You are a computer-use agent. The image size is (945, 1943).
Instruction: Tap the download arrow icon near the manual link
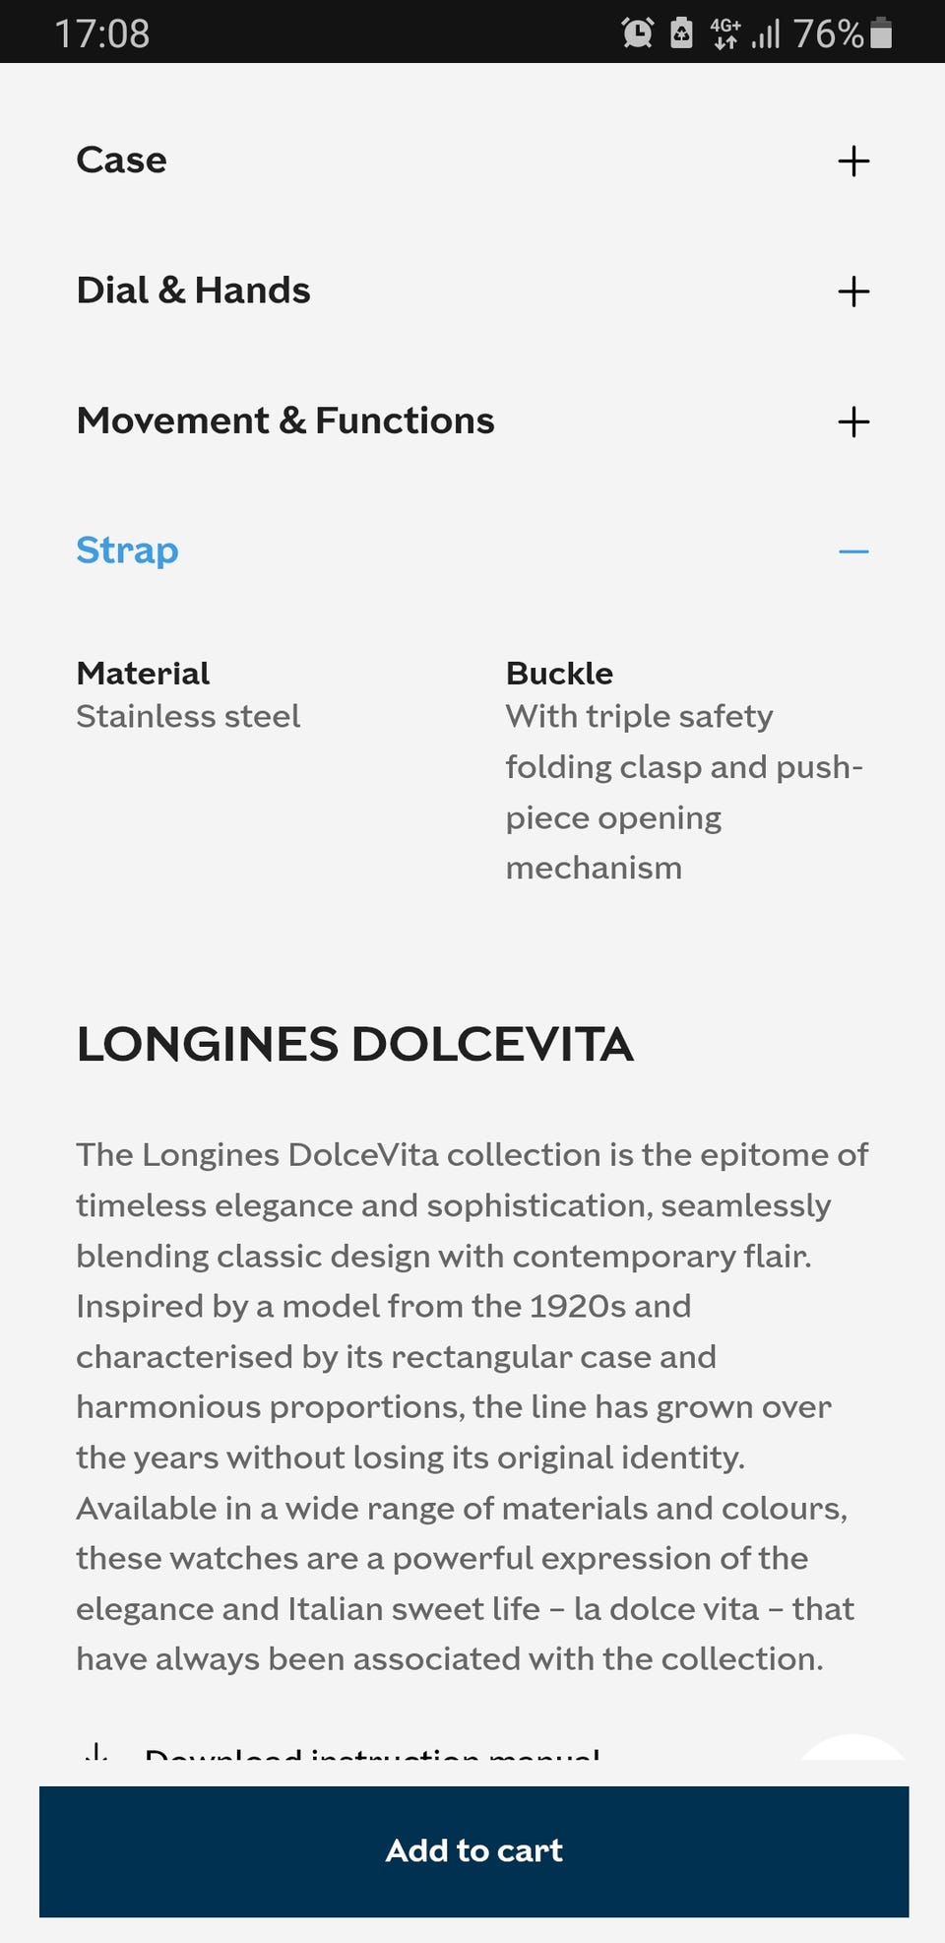pos(96,1754)
